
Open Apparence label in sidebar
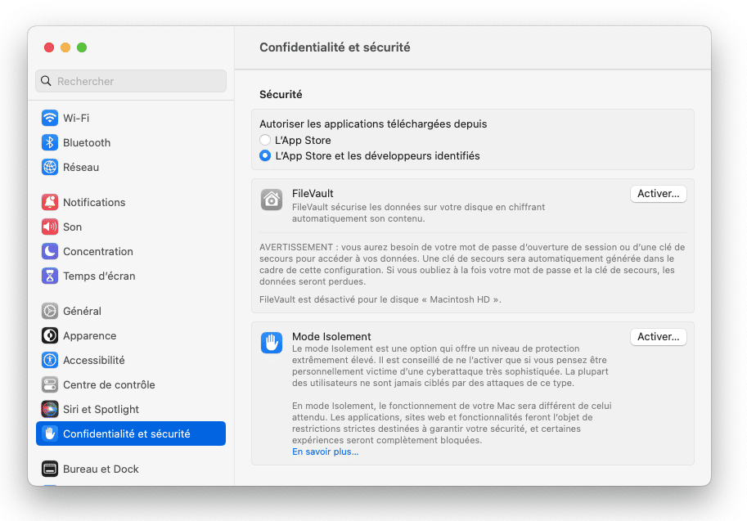89,335
